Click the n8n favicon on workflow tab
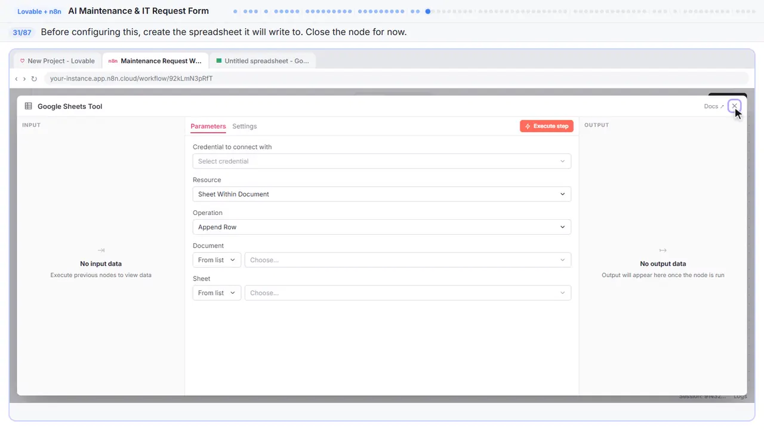The width and height of the screenshot is (764, 430). click(113, 61)
